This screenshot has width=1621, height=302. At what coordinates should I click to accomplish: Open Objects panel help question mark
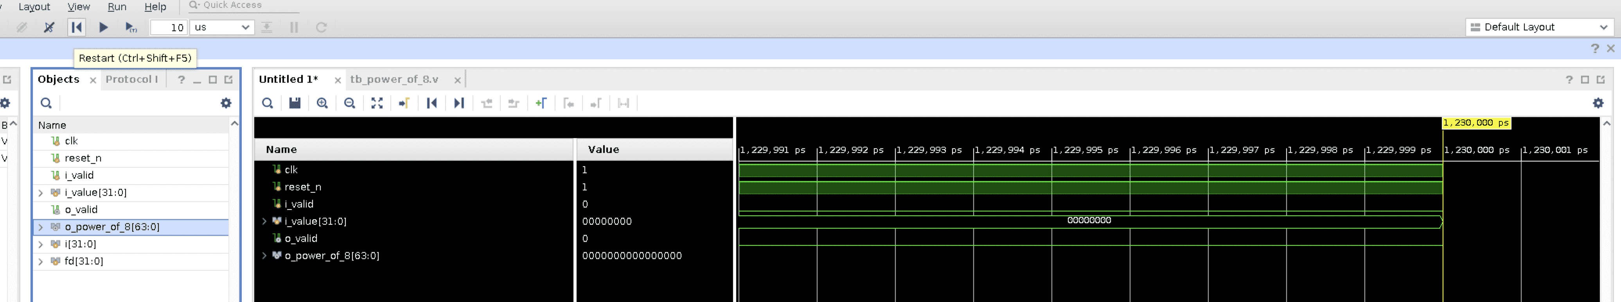tap(181, 80)
